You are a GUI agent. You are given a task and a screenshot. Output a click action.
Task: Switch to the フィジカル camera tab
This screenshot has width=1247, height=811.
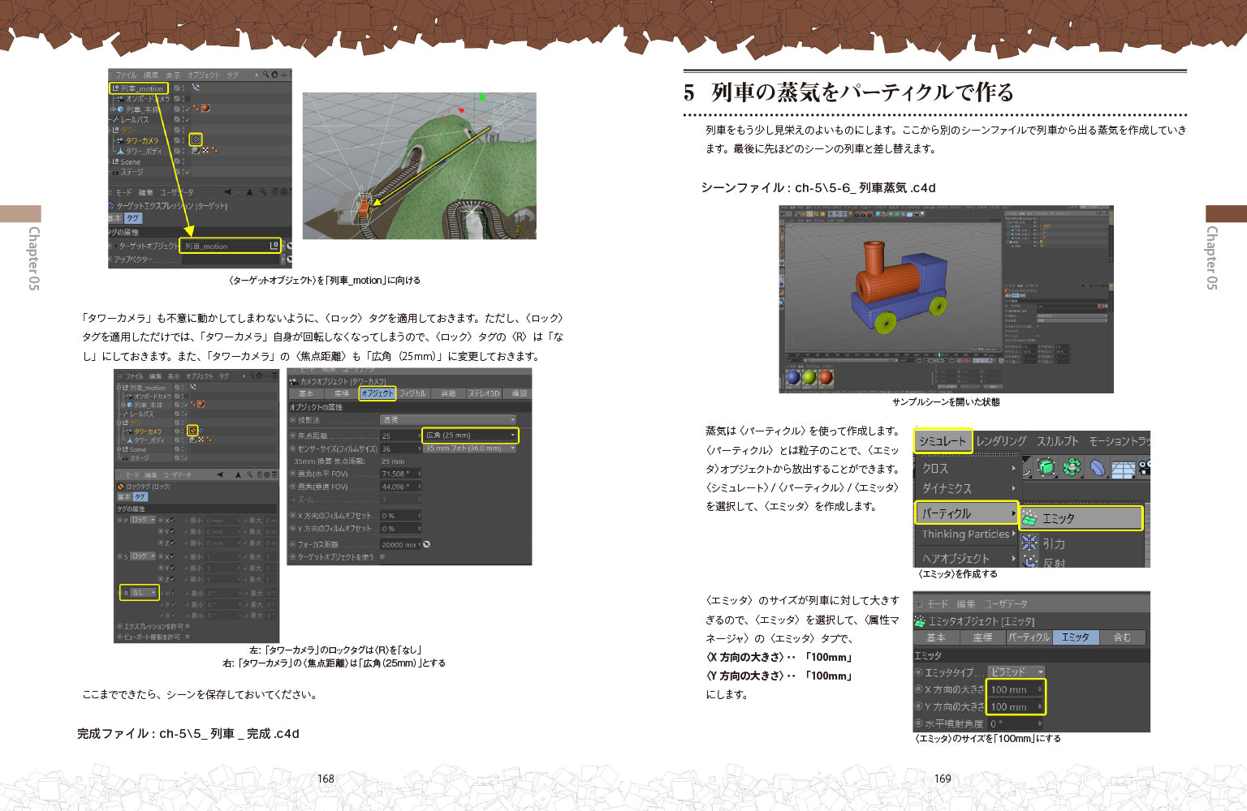pos(412,393)
